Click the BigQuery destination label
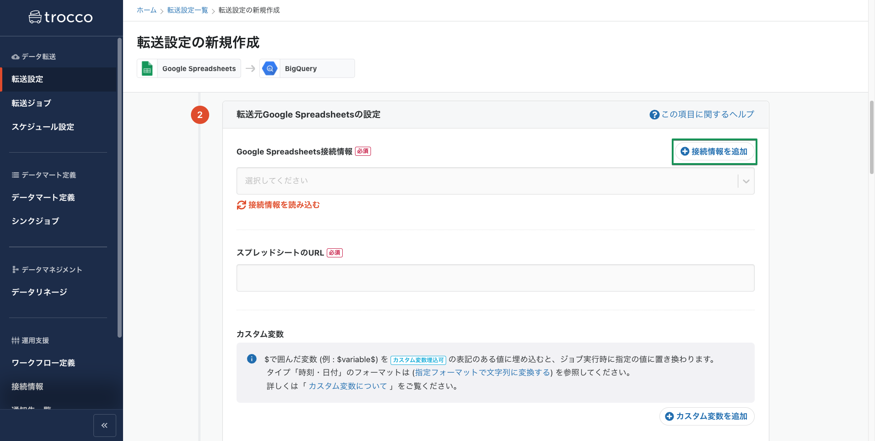Screen dimensions: 875x441 click(301, 69)
